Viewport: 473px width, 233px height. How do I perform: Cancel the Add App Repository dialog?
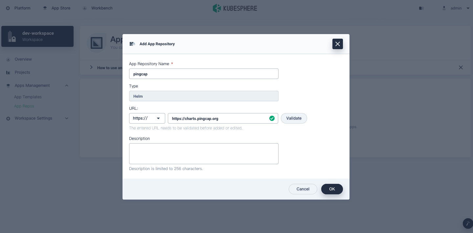point(303,189)
